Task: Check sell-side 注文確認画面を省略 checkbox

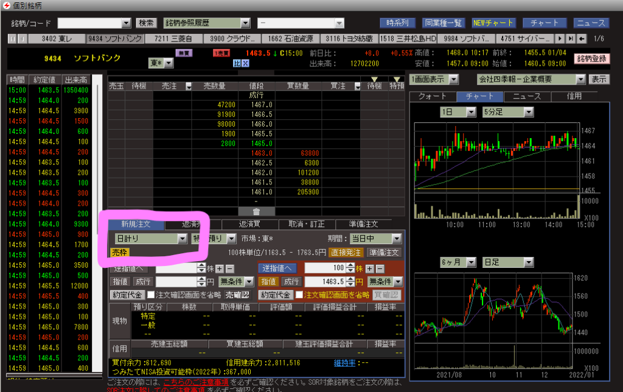Action: [x=151, y=295]
